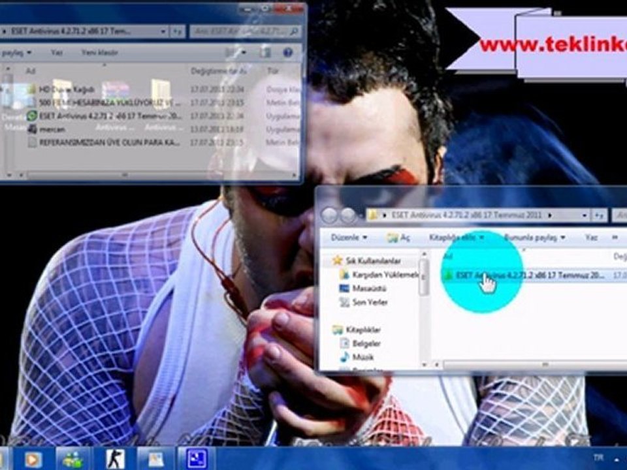Click Yaz in the front window toolbar
Image resolution: width=627 pixels, height=470 pixels.
pyautogui.click(x=591, y=238)
